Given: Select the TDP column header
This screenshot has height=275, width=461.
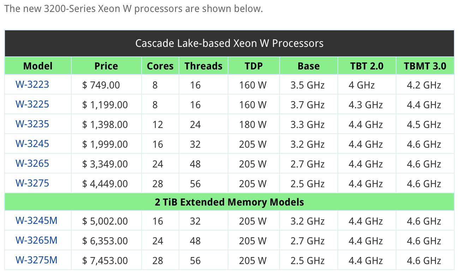Looking at the screenshot, I should click(254, 66).
